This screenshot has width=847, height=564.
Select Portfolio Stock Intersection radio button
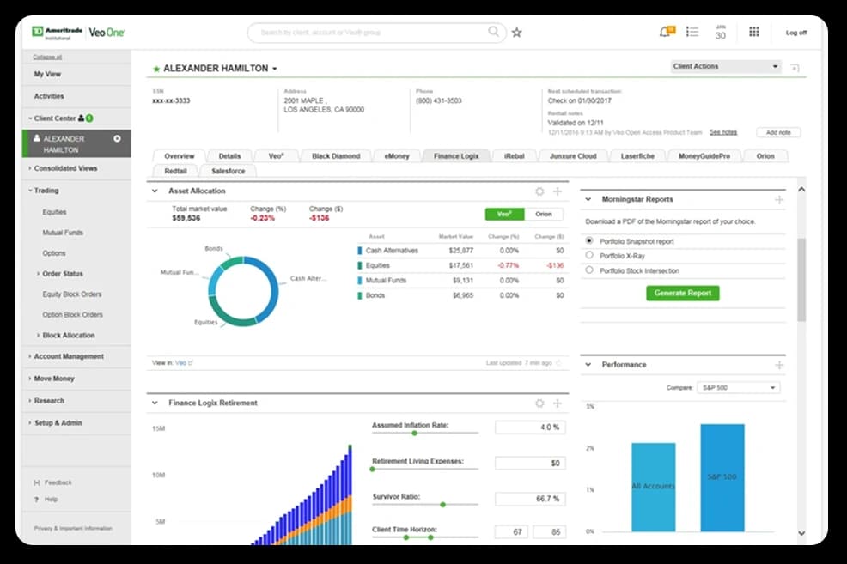(589, 270)
